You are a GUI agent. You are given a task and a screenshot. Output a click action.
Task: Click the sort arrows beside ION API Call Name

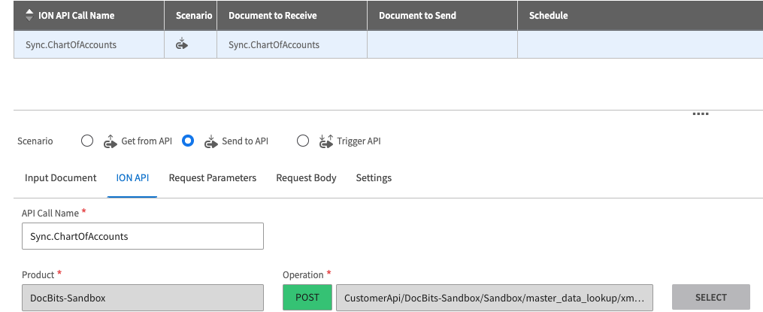coord(29,15)
